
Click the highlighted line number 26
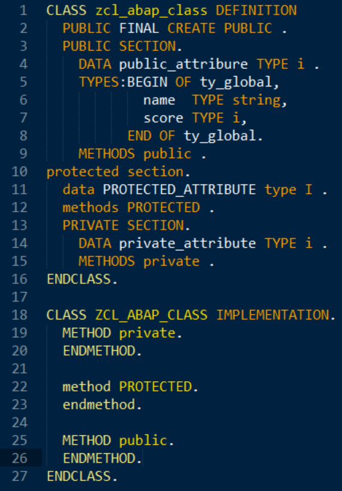coord(20,458)
